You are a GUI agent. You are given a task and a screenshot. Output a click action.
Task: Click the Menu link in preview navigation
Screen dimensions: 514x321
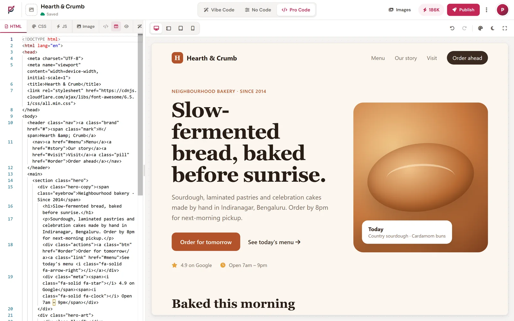[378, 58]
